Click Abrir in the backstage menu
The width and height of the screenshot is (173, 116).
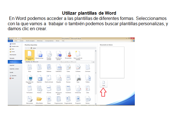[12, 49]
